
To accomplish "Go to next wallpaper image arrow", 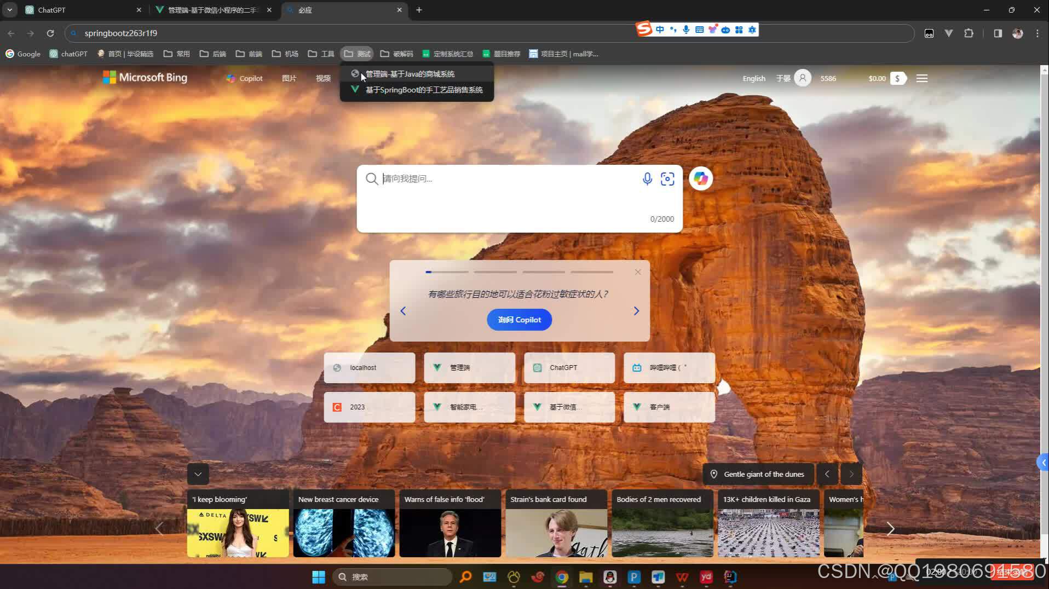I will tap(851, 474).
